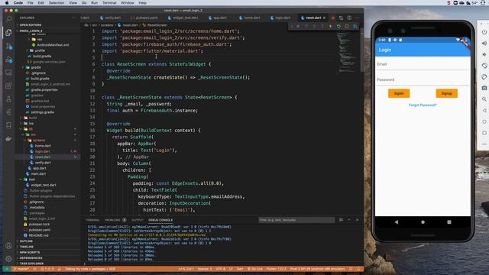Click the emulator rotate left icon
The height and width of the screenshot is (275, 489).
[x=484, y=66]
